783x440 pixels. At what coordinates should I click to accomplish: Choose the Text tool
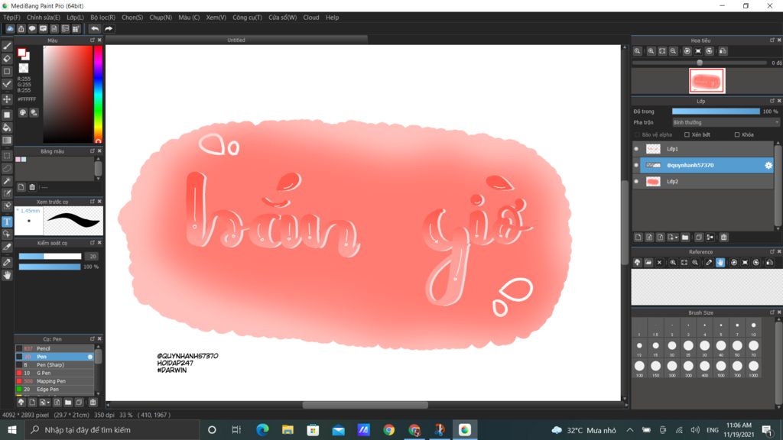pyautogui.click(x=7, y=222)
